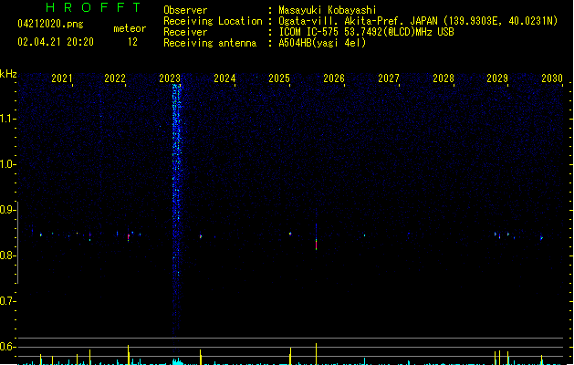Viewport: 574px width, 365px height.
Task: Click the kHz axis unit label
Action: [x=8, y=74]
